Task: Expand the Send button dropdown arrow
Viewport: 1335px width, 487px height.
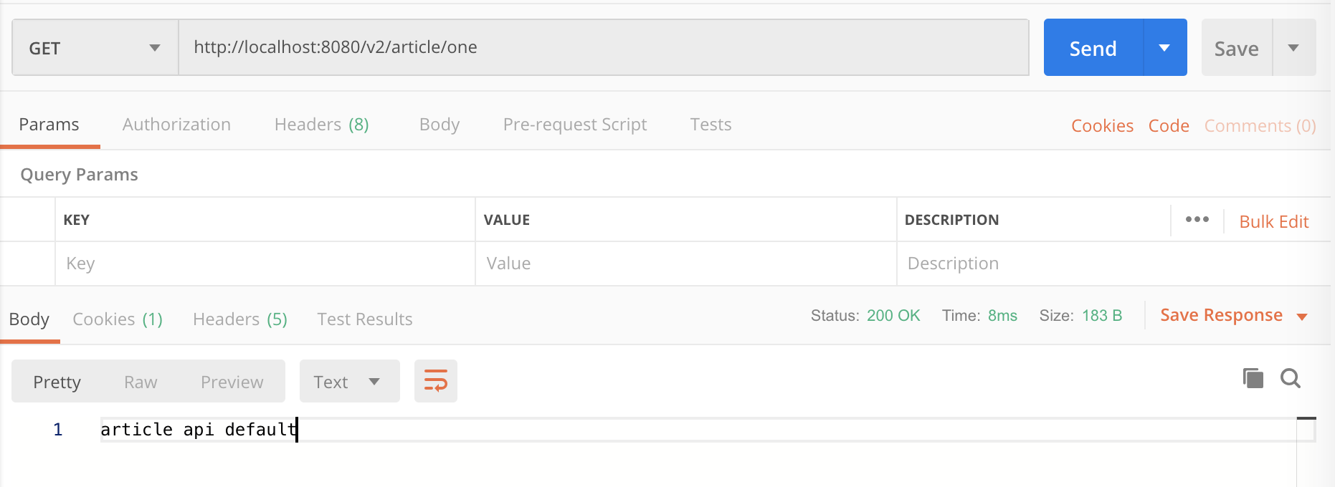Action: [1165, 47]
